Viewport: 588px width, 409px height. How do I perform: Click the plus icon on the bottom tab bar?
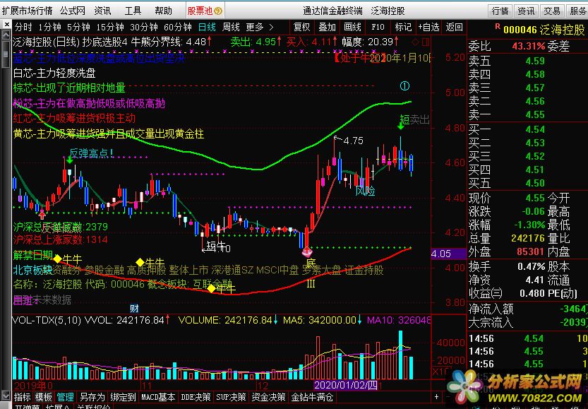436,396
